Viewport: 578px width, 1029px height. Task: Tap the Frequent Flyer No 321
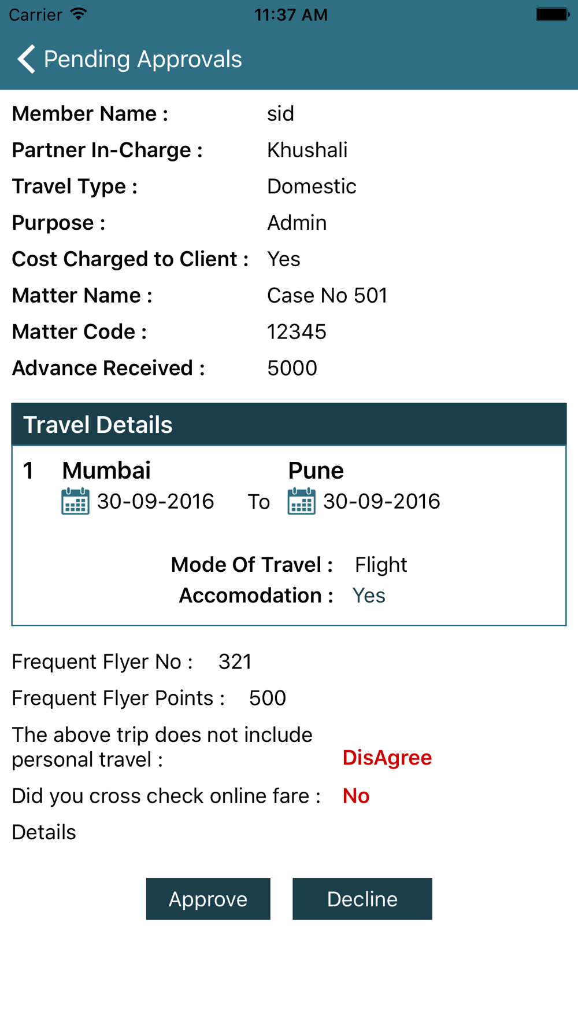tap(235, 661)
